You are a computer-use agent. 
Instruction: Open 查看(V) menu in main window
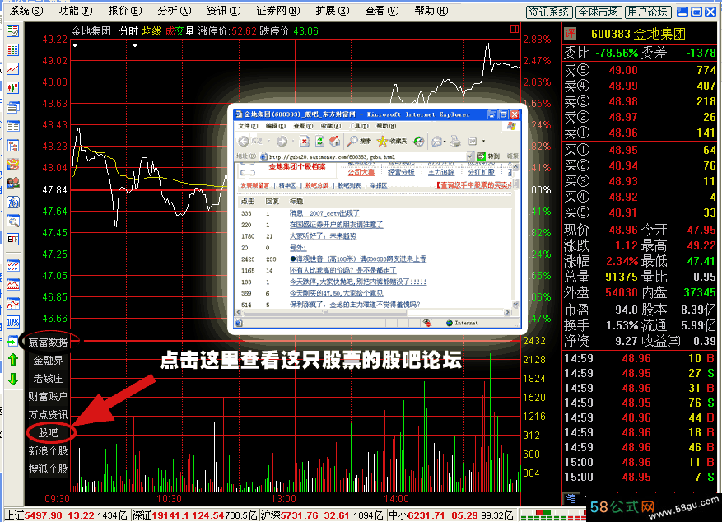point(382,10)
